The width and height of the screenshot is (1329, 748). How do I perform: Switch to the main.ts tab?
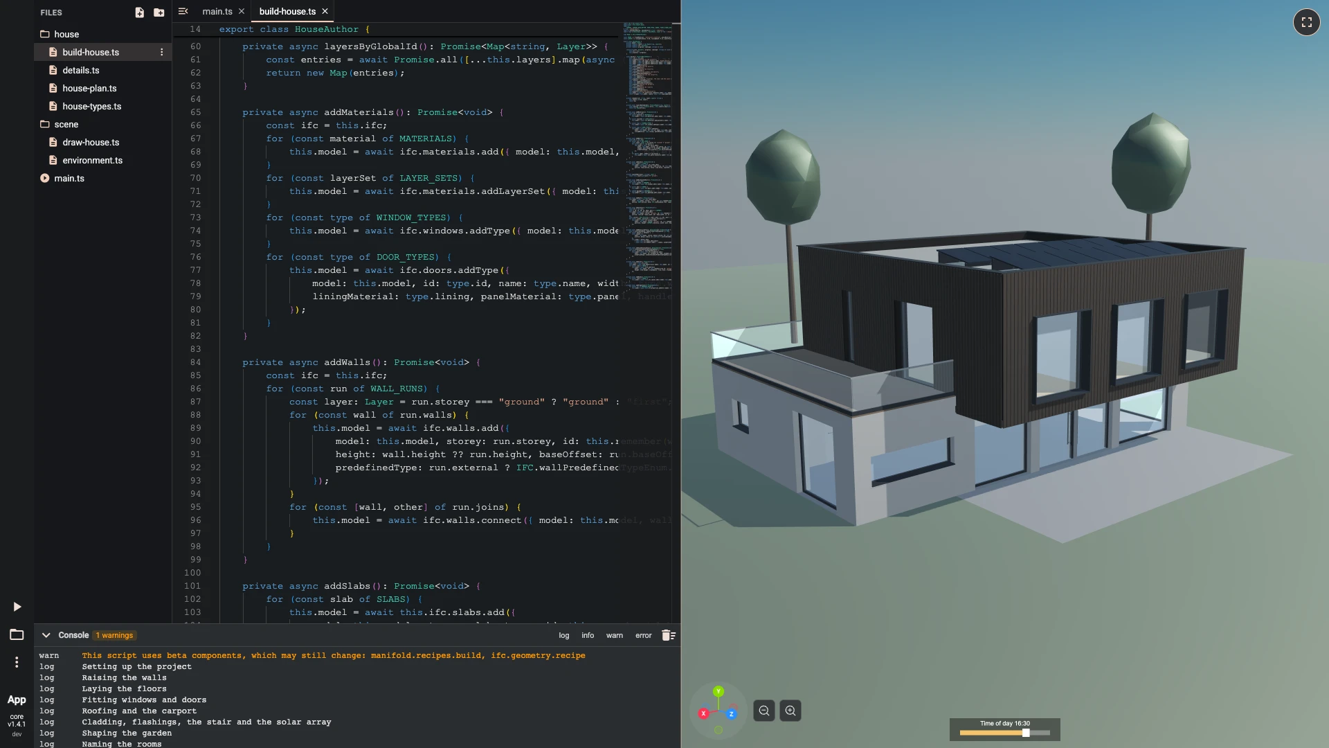click(x=217, y=11)
